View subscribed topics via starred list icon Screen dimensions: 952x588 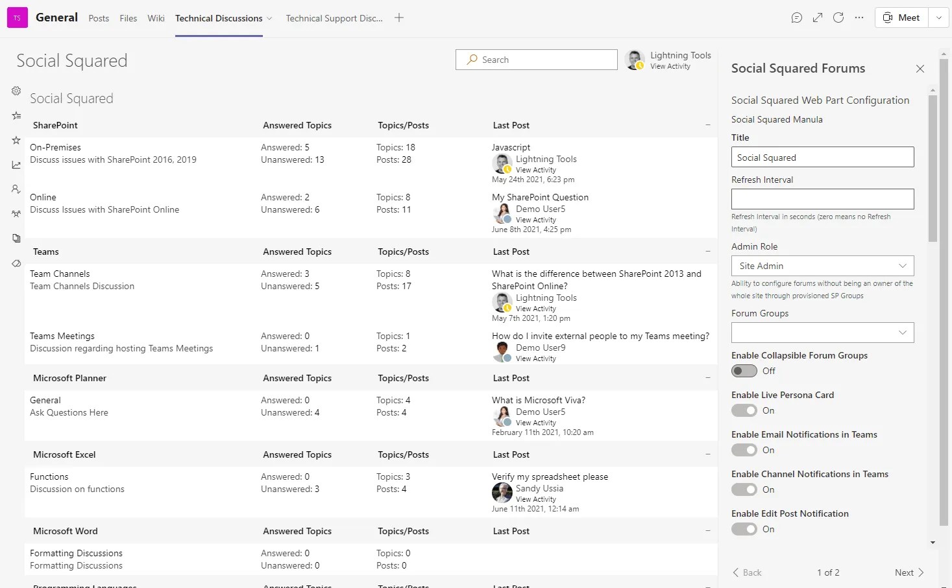coord(16,115)
